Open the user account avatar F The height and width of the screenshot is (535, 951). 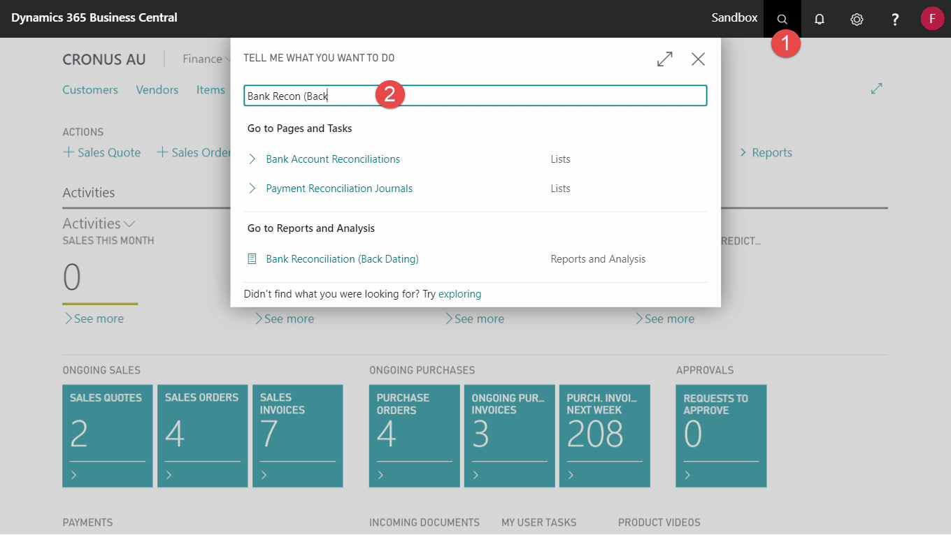point(932,18)
